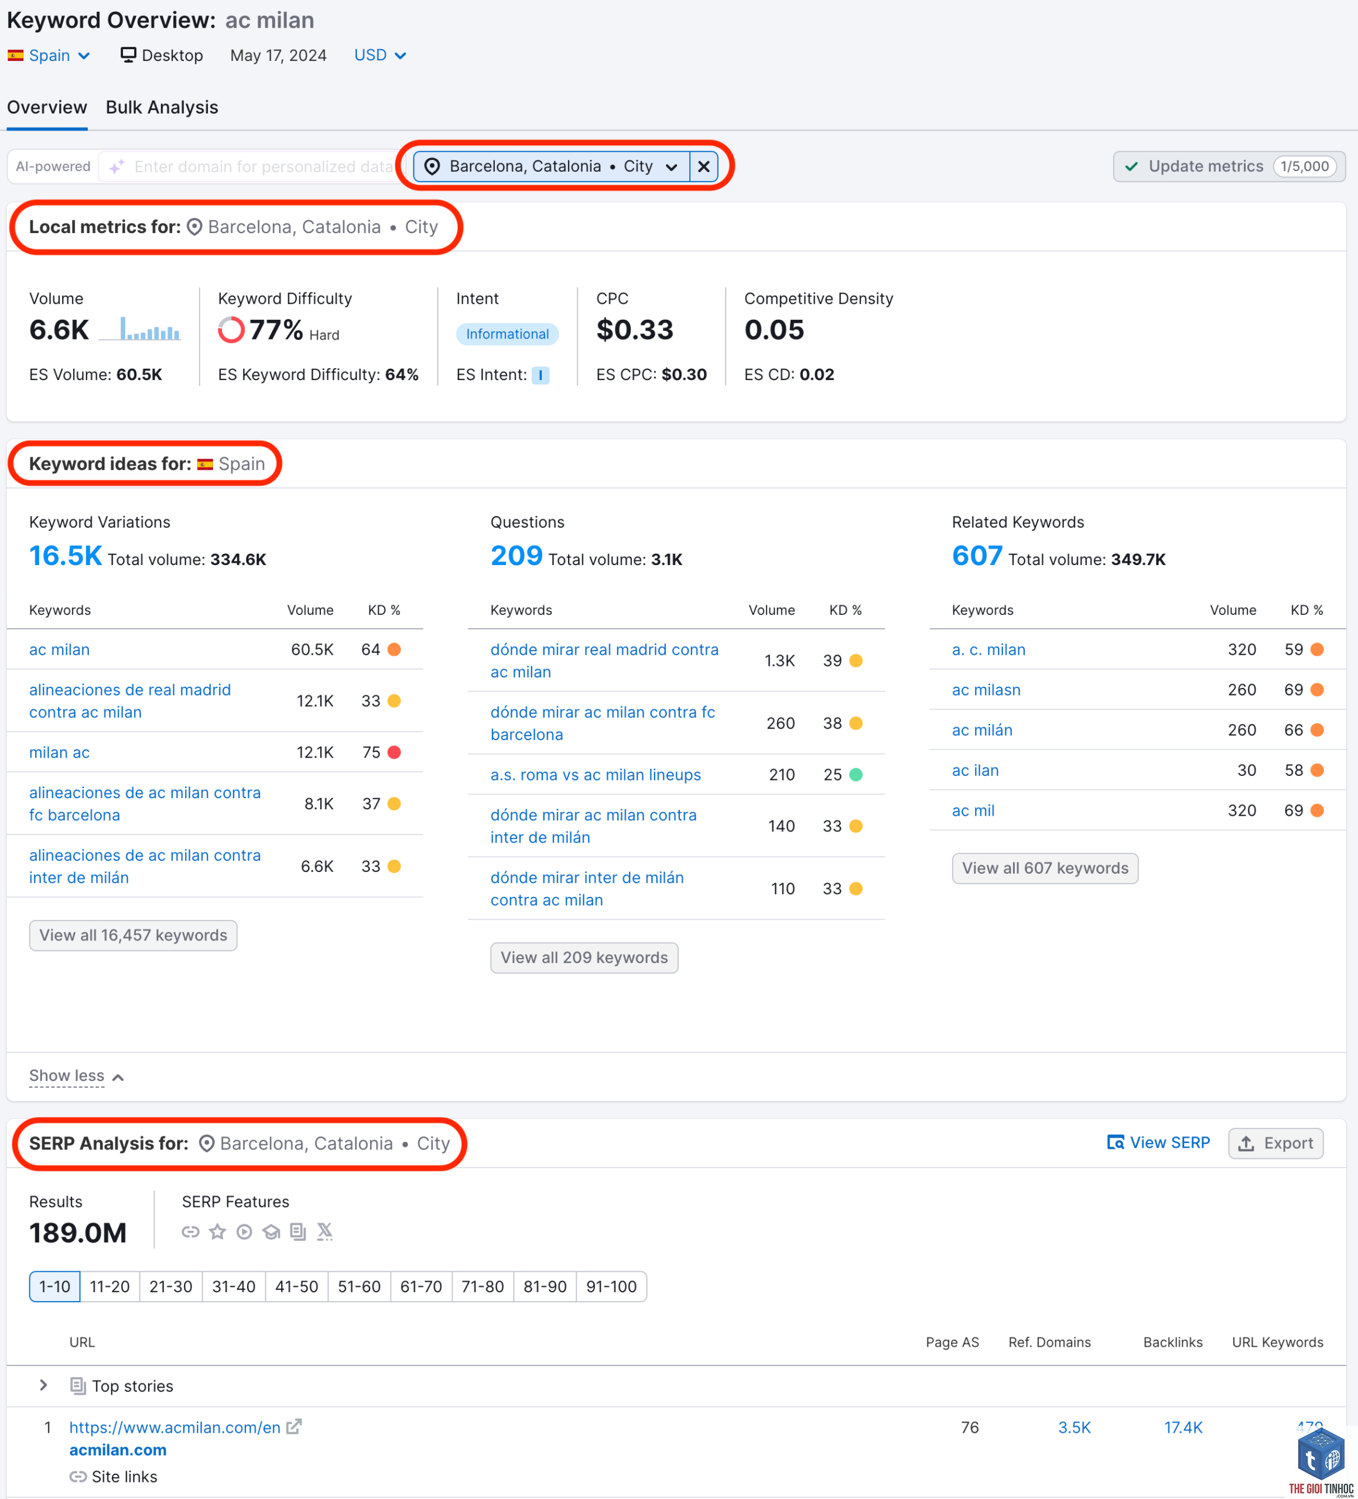Open the Spain country dropdown
This screenshot has height=1499, width=1358.
click(x=49, y=55)
